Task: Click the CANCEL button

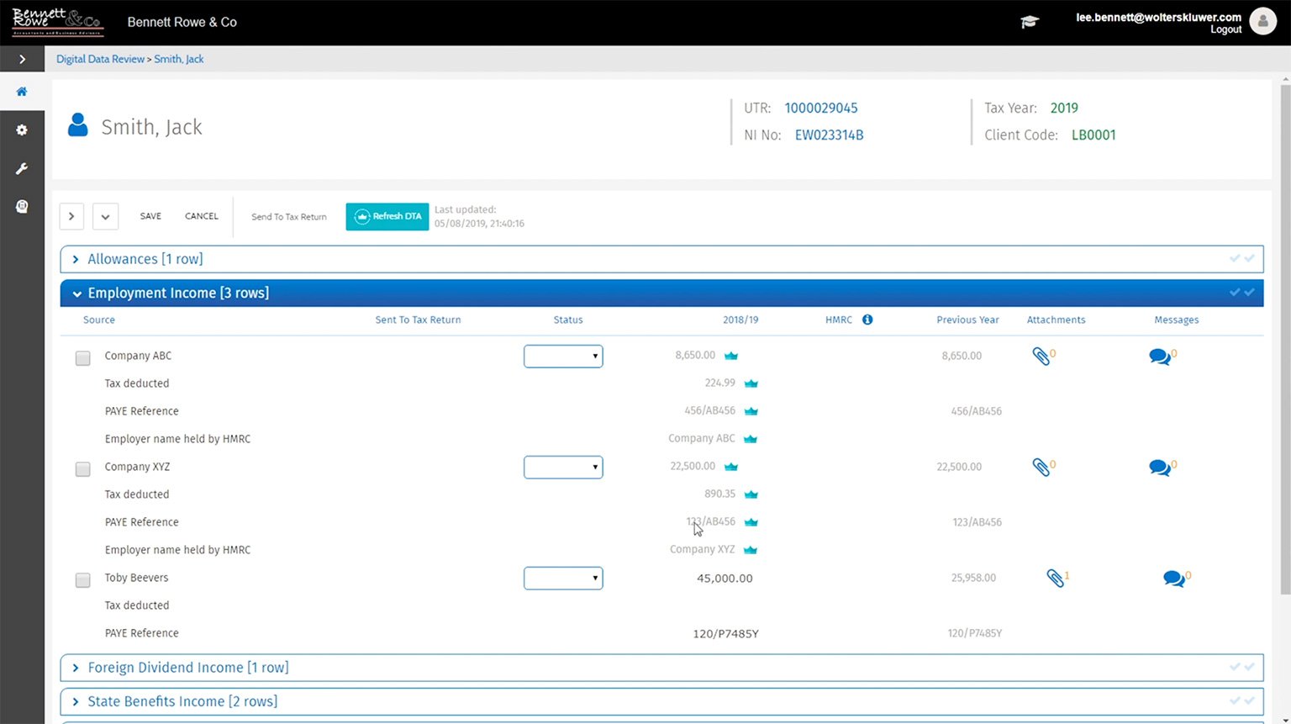Action: click(x=202, y=216)
